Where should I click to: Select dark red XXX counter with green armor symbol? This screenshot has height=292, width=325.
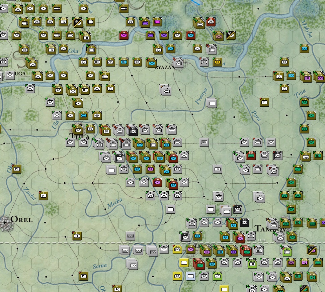(x=251, y=156)
